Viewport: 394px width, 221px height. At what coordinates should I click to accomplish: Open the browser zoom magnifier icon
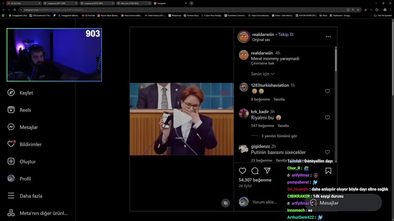coord(353,10)
